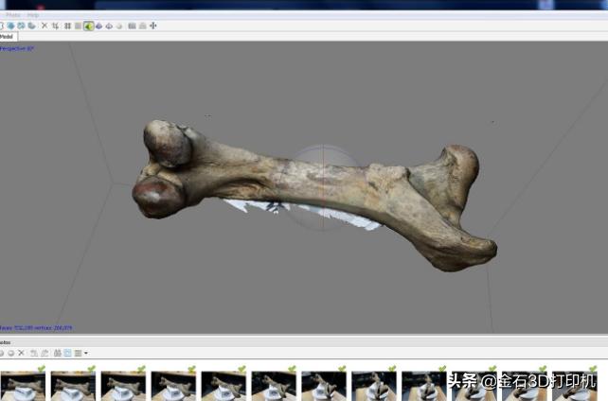Image resolution: width=608 pixels, height=401 pixels.
Task: Open the Help menu
Action: tap(33, 15)
